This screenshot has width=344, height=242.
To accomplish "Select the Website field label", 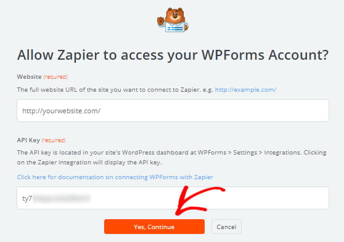I will (29, 77).
